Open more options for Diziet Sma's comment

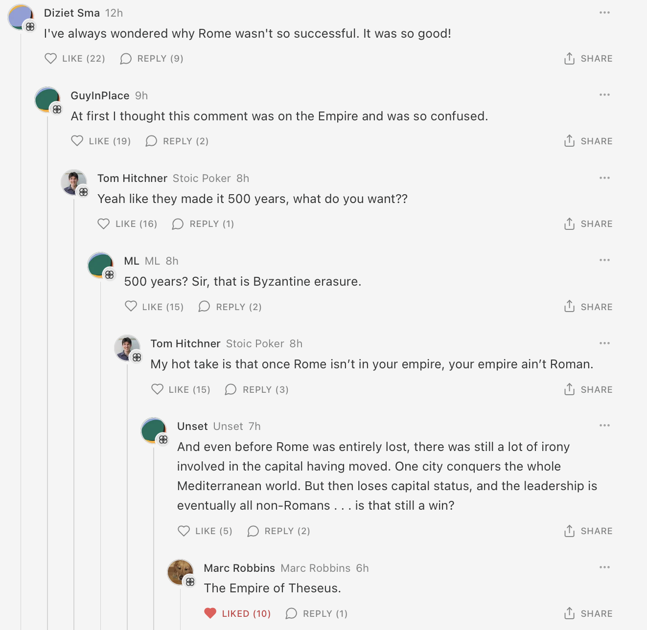click(x=604, y=13)
